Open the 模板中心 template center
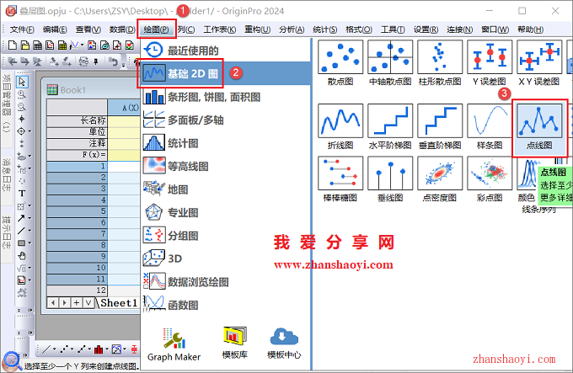 284,343
